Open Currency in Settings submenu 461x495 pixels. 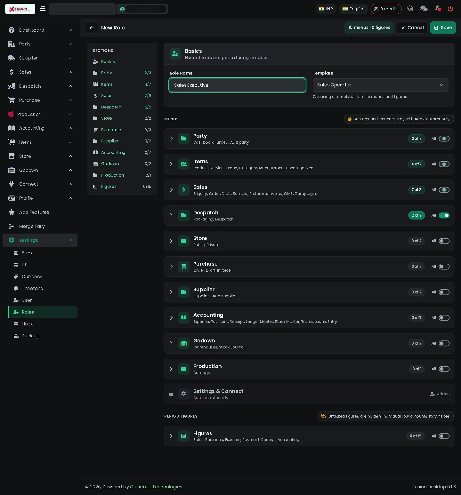[43, 276]
